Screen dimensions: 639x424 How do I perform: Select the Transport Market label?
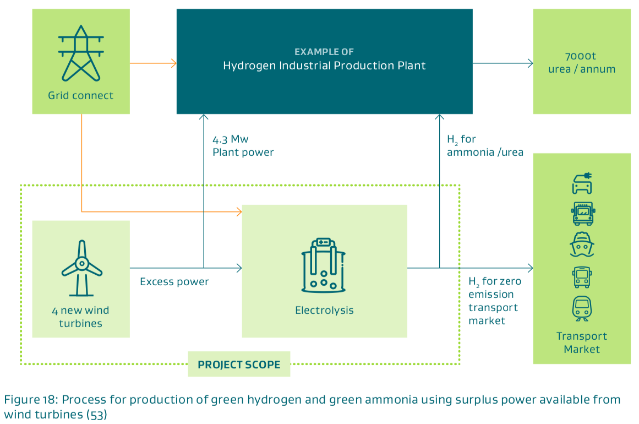(582, 343)
